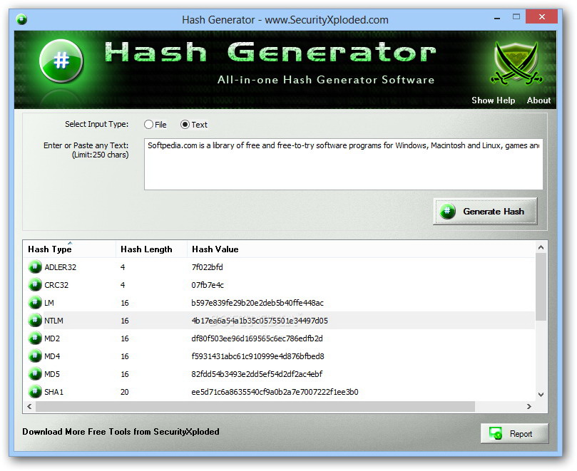Viewport: 577px width, 471px height.
Task: Click the LM row hash icon
Action: click(x=35, y=303)
